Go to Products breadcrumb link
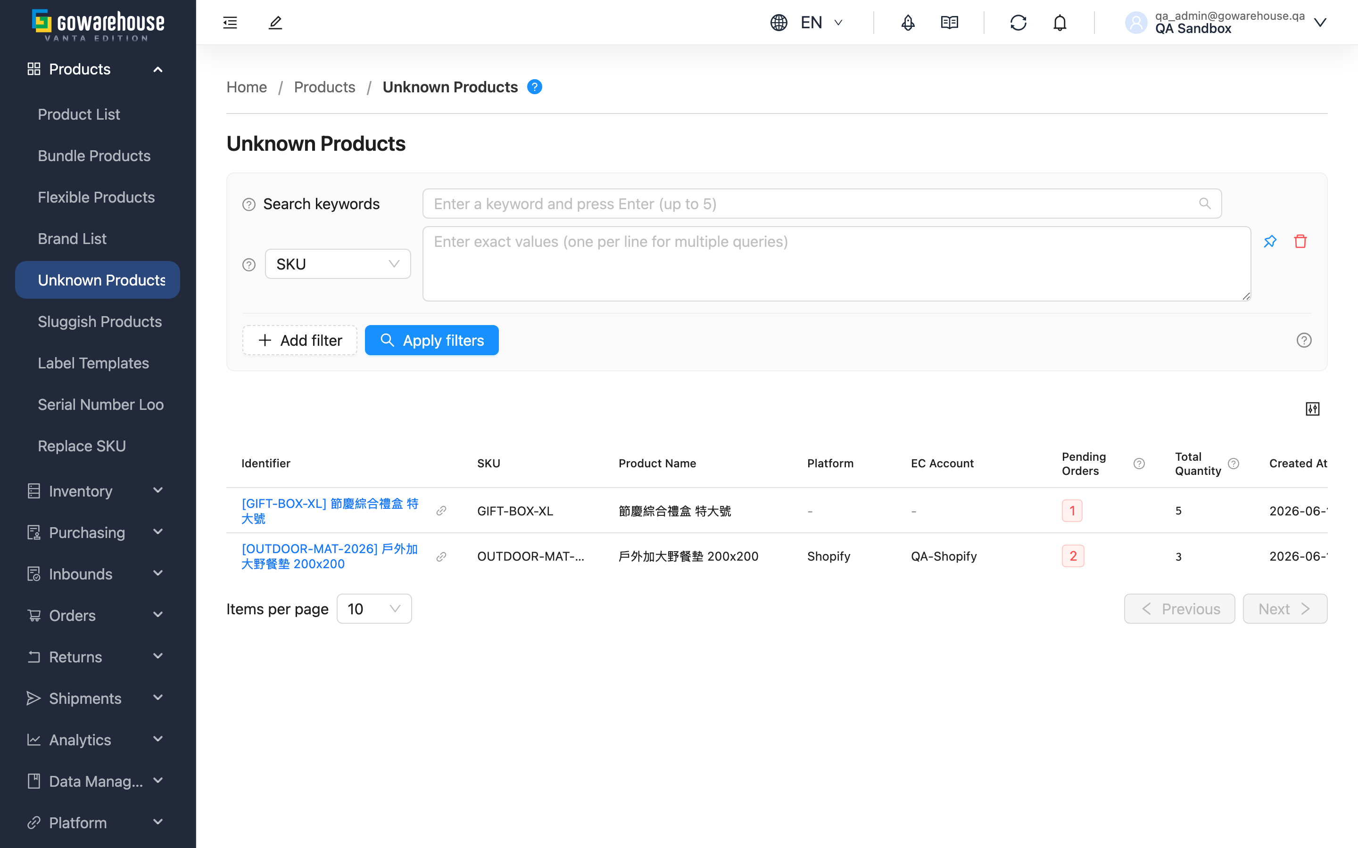The height and width of the screenshot is (848, 1358). point(324,87)
